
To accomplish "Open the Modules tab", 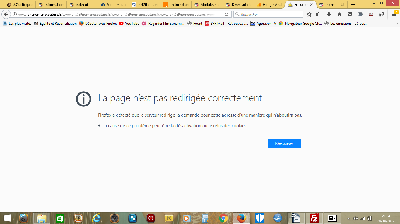I will pos(207,5).
